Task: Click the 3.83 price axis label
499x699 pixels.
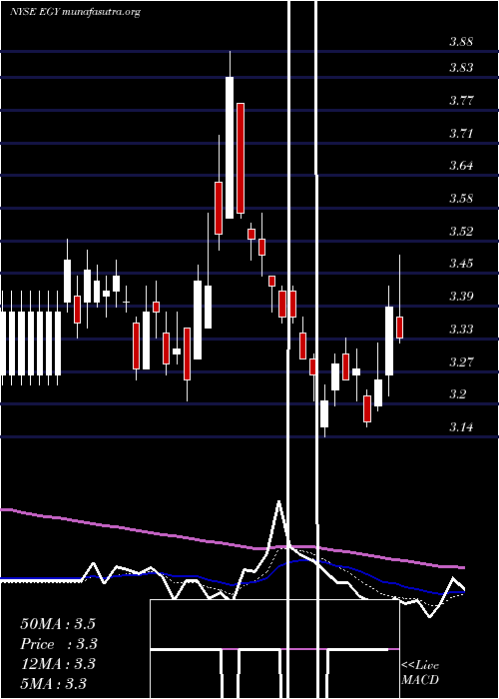Action: pos(461,68)
